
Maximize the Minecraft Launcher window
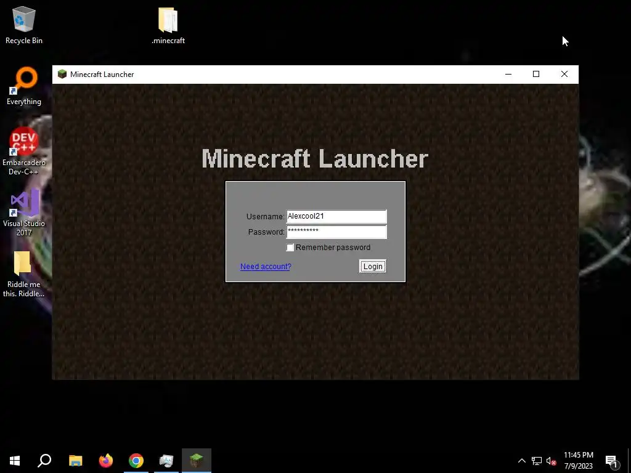point(536,74)
